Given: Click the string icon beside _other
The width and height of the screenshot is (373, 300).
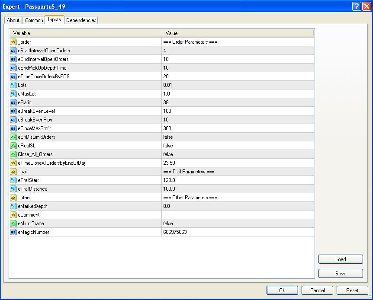Looking at the screenshot, I should pyautogui.click(x=13, y=197).
